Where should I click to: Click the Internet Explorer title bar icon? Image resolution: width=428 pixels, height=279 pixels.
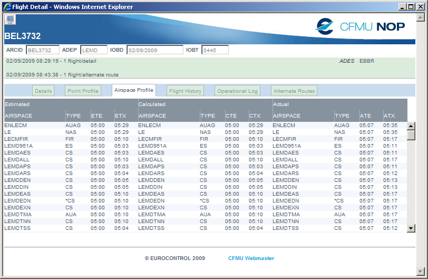tap(7, 7)
